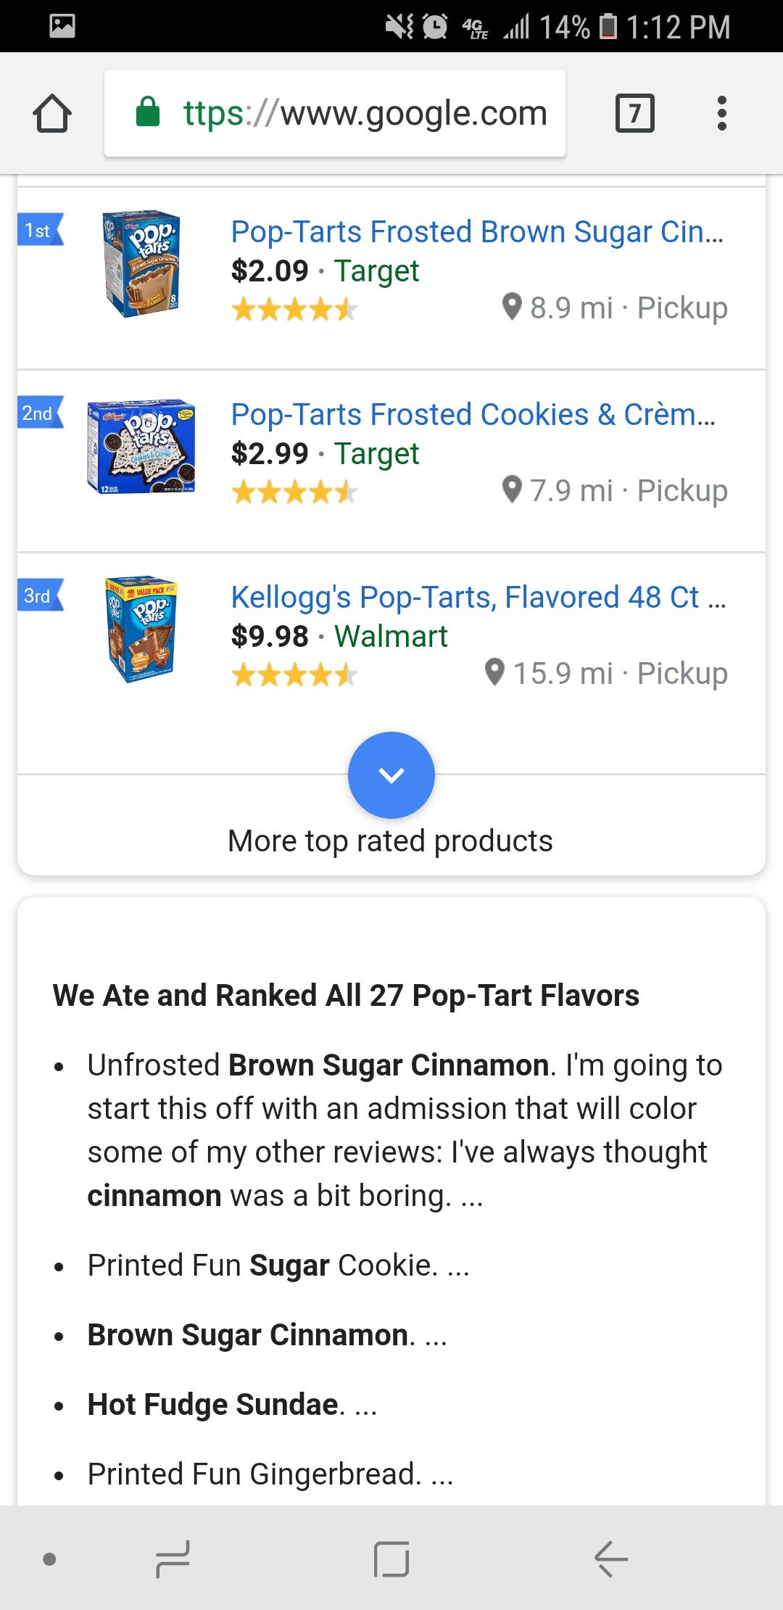The image size is (783, 1610).
Task: Tap the star rating for the $2.99 product
Action: point(294,493)
